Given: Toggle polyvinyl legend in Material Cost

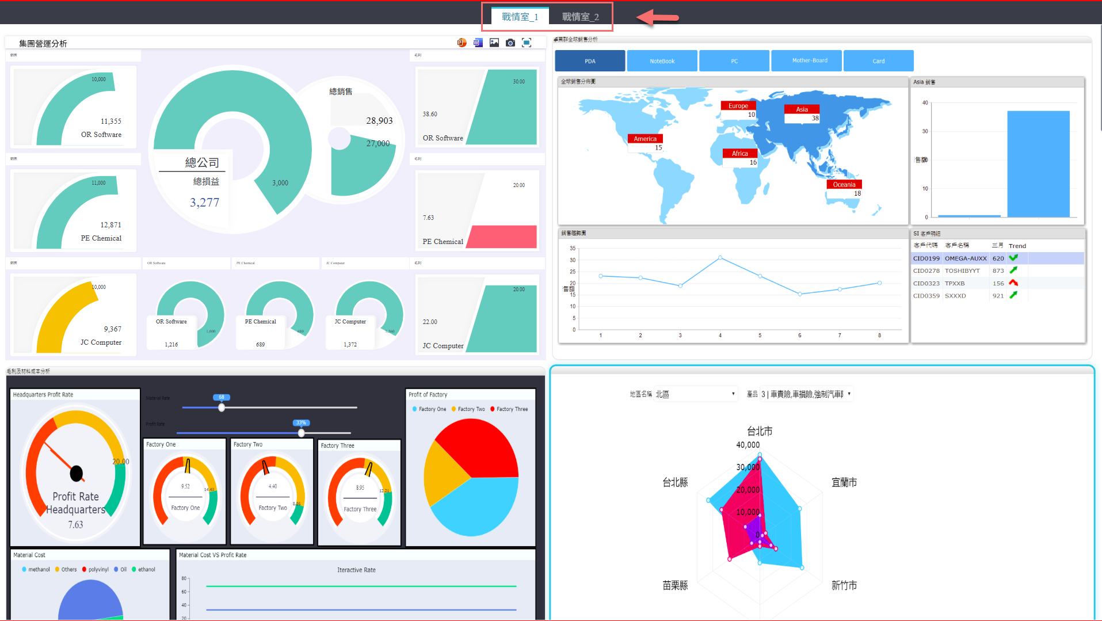Looking at the screenshot, I should (x=96, y=570).
